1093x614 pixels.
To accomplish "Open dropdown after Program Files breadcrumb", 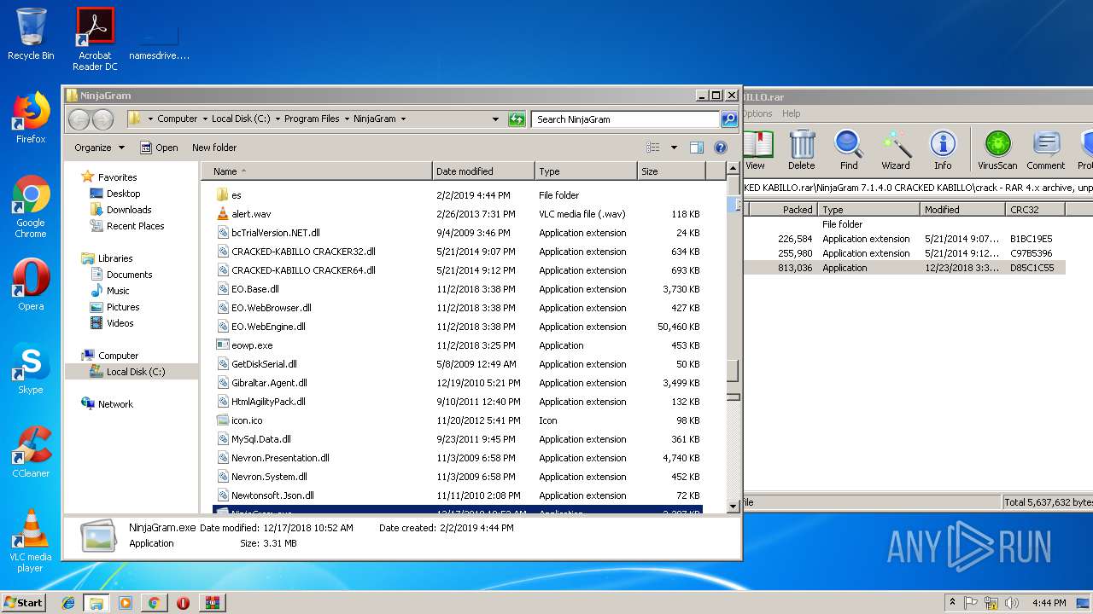I will (x=347, y=119).
